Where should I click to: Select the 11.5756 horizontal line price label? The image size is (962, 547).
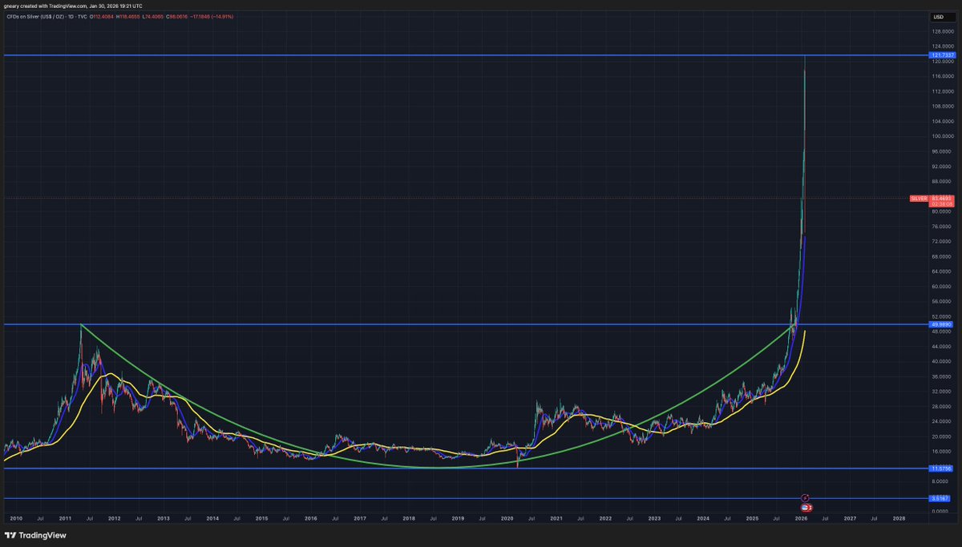pyautogui.click(x=940, y=469)
